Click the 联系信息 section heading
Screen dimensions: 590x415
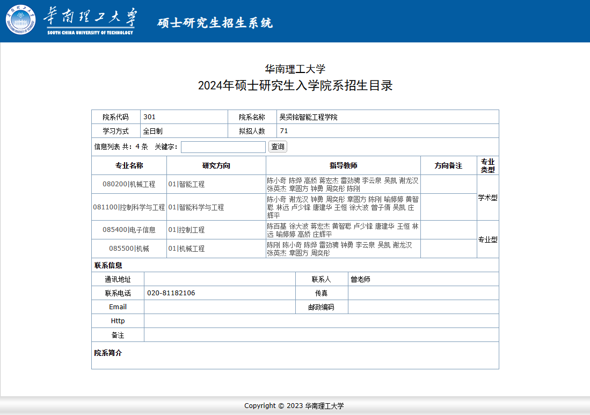click(x=108, y=265)
